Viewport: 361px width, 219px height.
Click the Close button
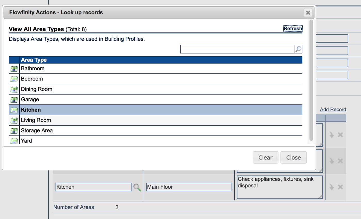coord(293,157)
